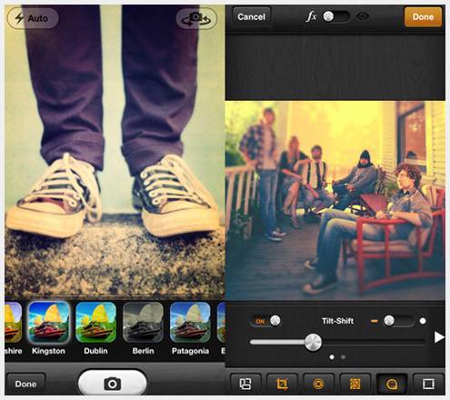The width and height of the screenshot is (450, 400).
Task: Switch between front and rear camera
Action: point(196,18)
